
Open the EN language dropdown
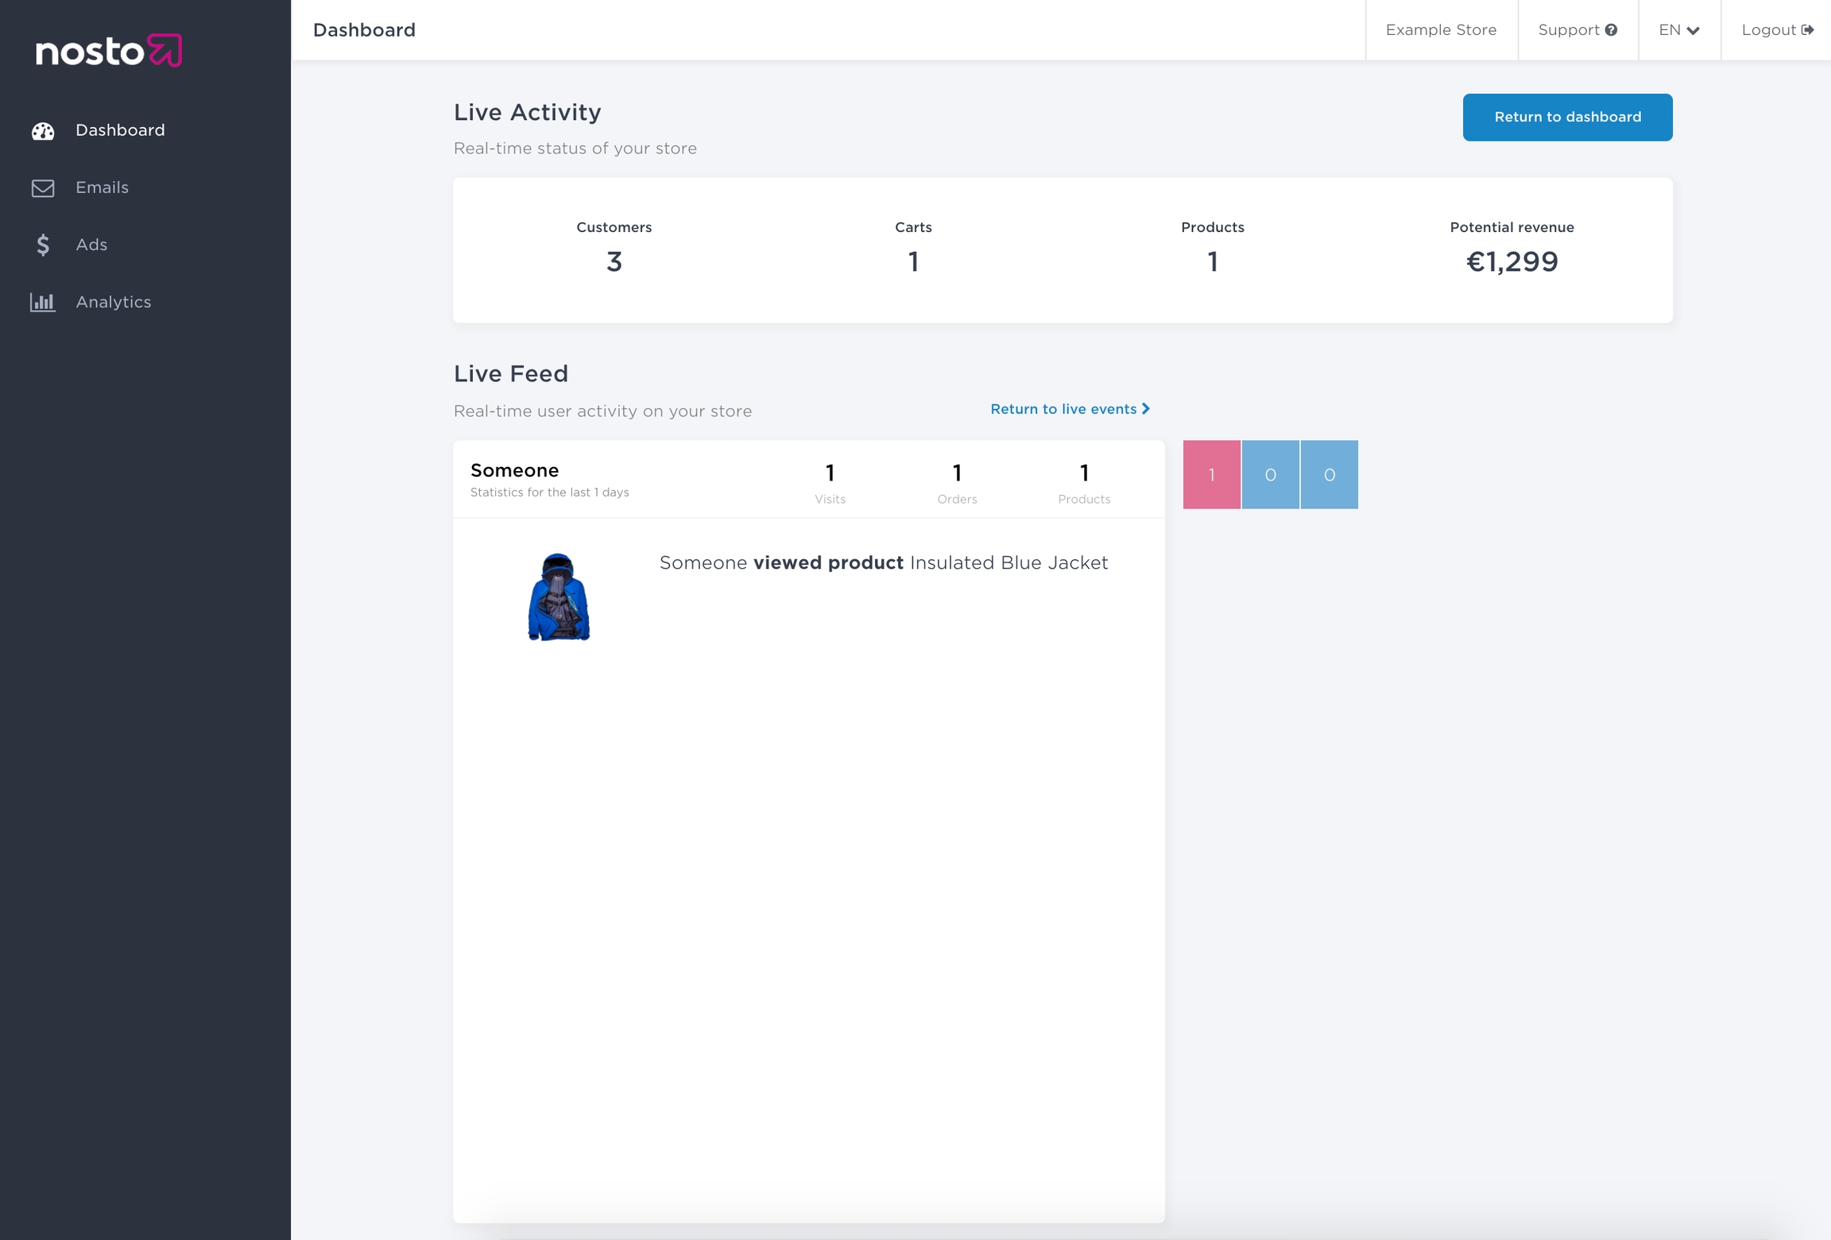(x=1678, y=30)
